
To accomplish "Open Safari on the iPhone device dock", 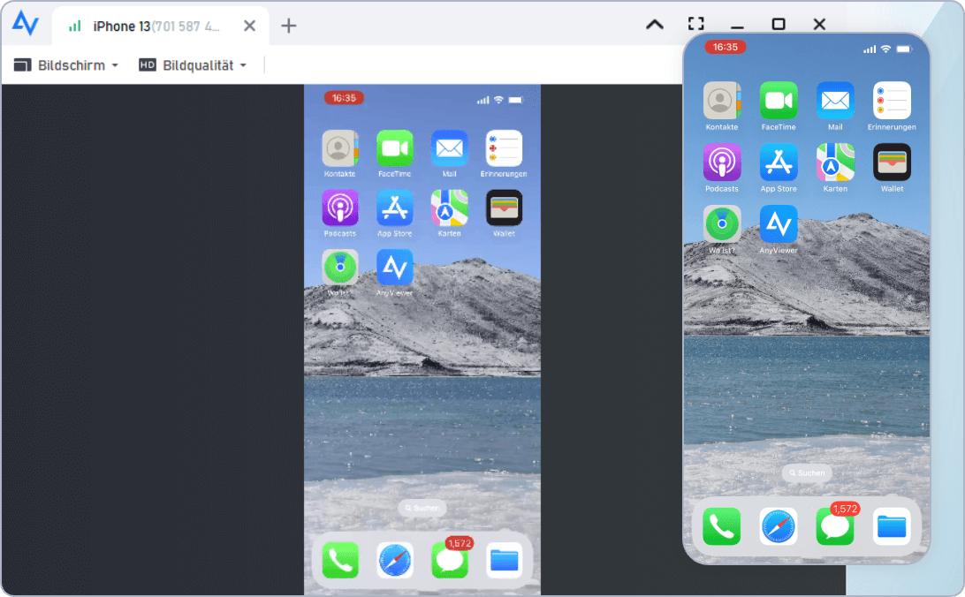I will click(779, 527).
